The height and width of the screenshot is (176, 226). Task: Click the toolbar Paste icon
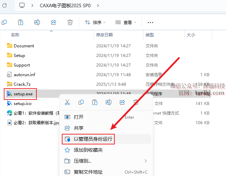point(21,22)
